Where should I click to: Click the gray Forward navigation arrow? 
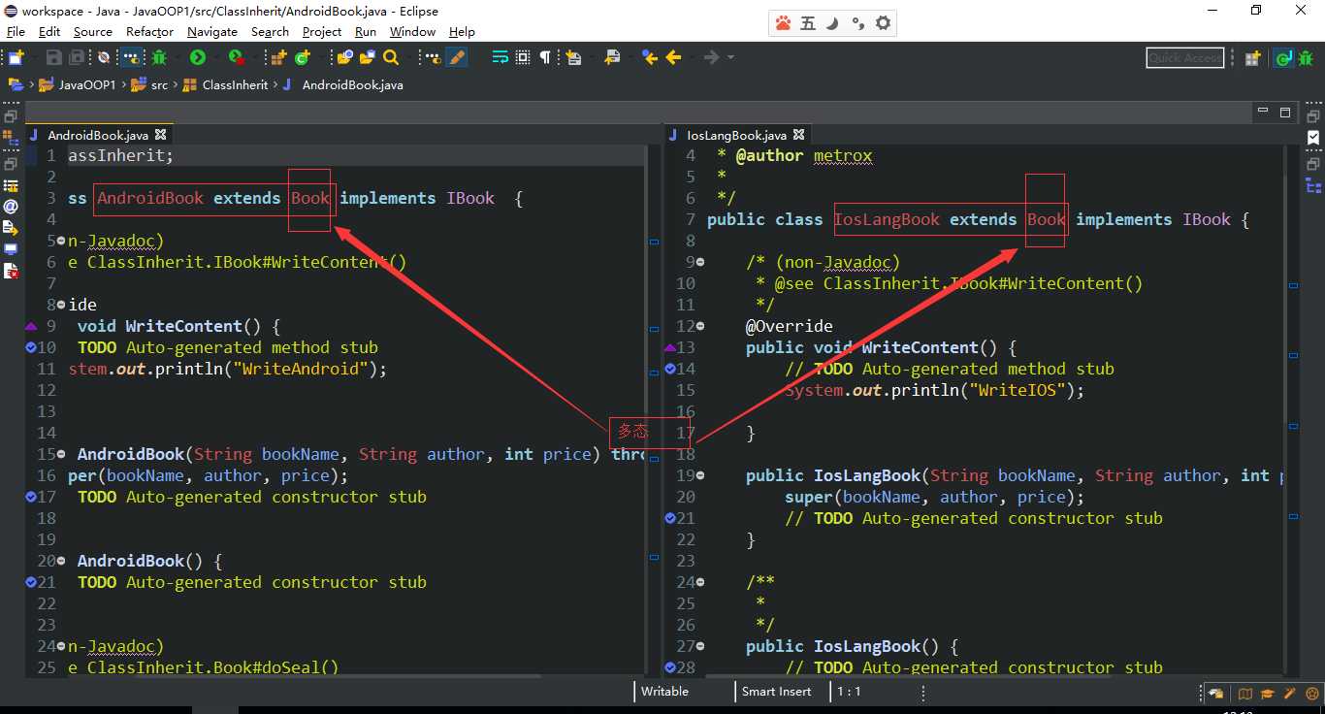coord(712,58)
